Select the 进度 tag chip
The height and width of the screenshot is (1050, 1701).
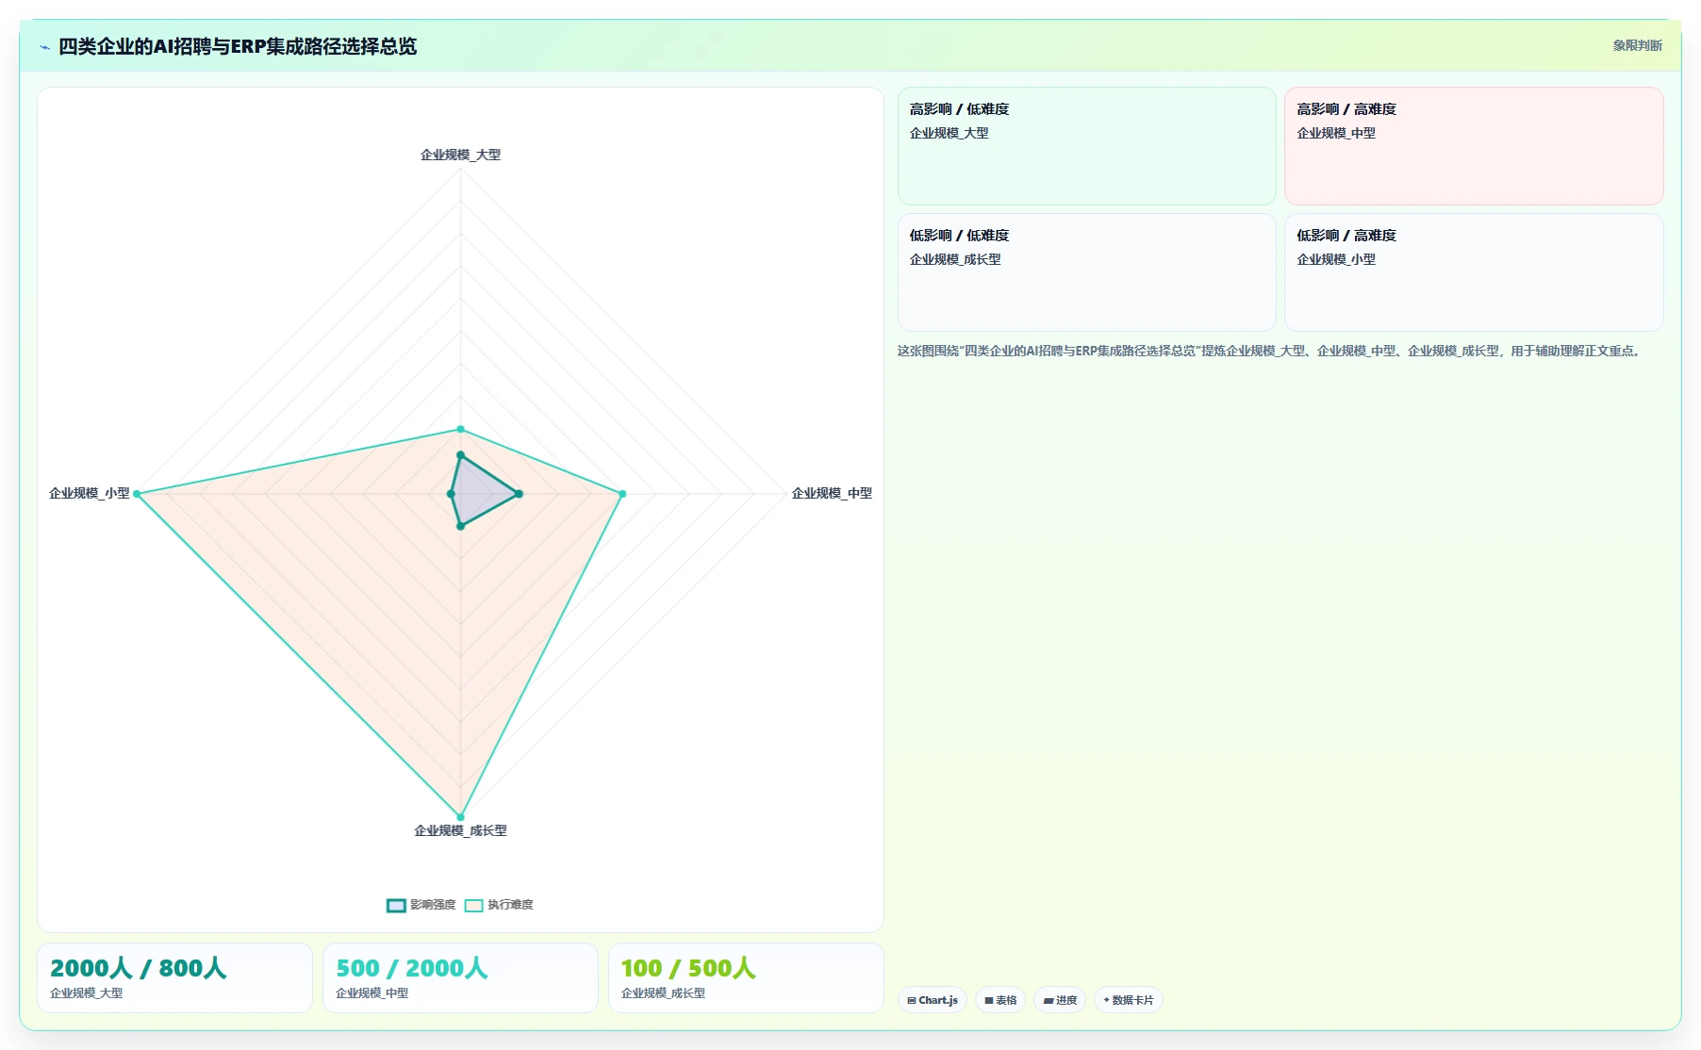click(x=1060, y=1000)
